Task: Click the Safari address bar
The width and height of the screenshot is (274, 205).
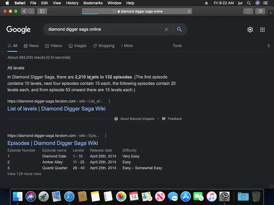Action: coord(137,11)
